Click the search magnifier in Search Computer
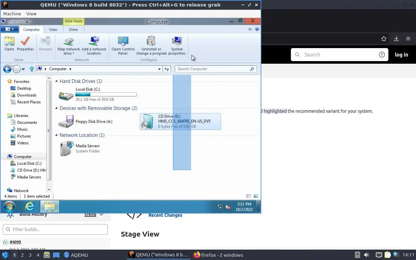 (252, 69)
